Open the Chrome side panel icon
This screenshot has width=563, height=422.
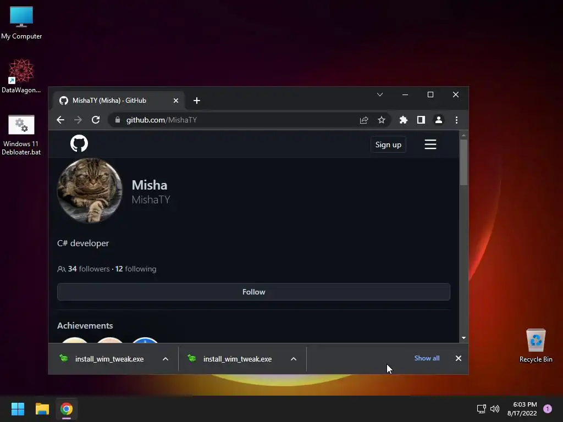coord(421,120)
